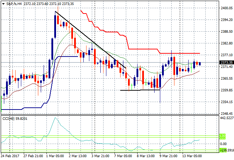Click the 7 Mar 05:00 time label
Image resolution: width=234 pixels, height=160 pixels.
pos(123,156)
